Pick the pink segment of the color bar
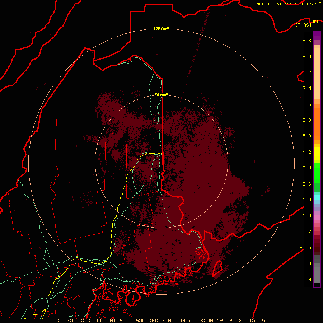 pyautogui.click(x=317, y=217)
